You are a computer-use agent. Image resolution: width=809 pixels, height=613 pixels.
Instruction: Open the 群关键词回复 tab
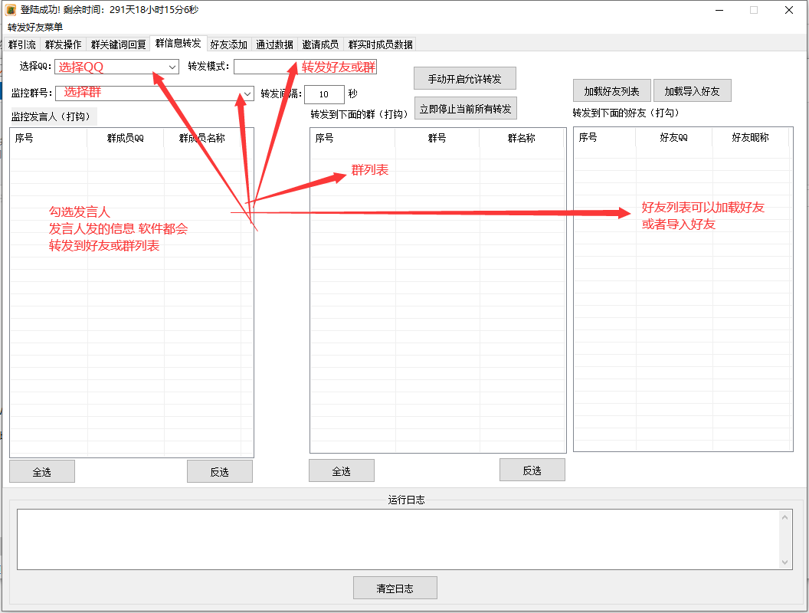(118, 44)
